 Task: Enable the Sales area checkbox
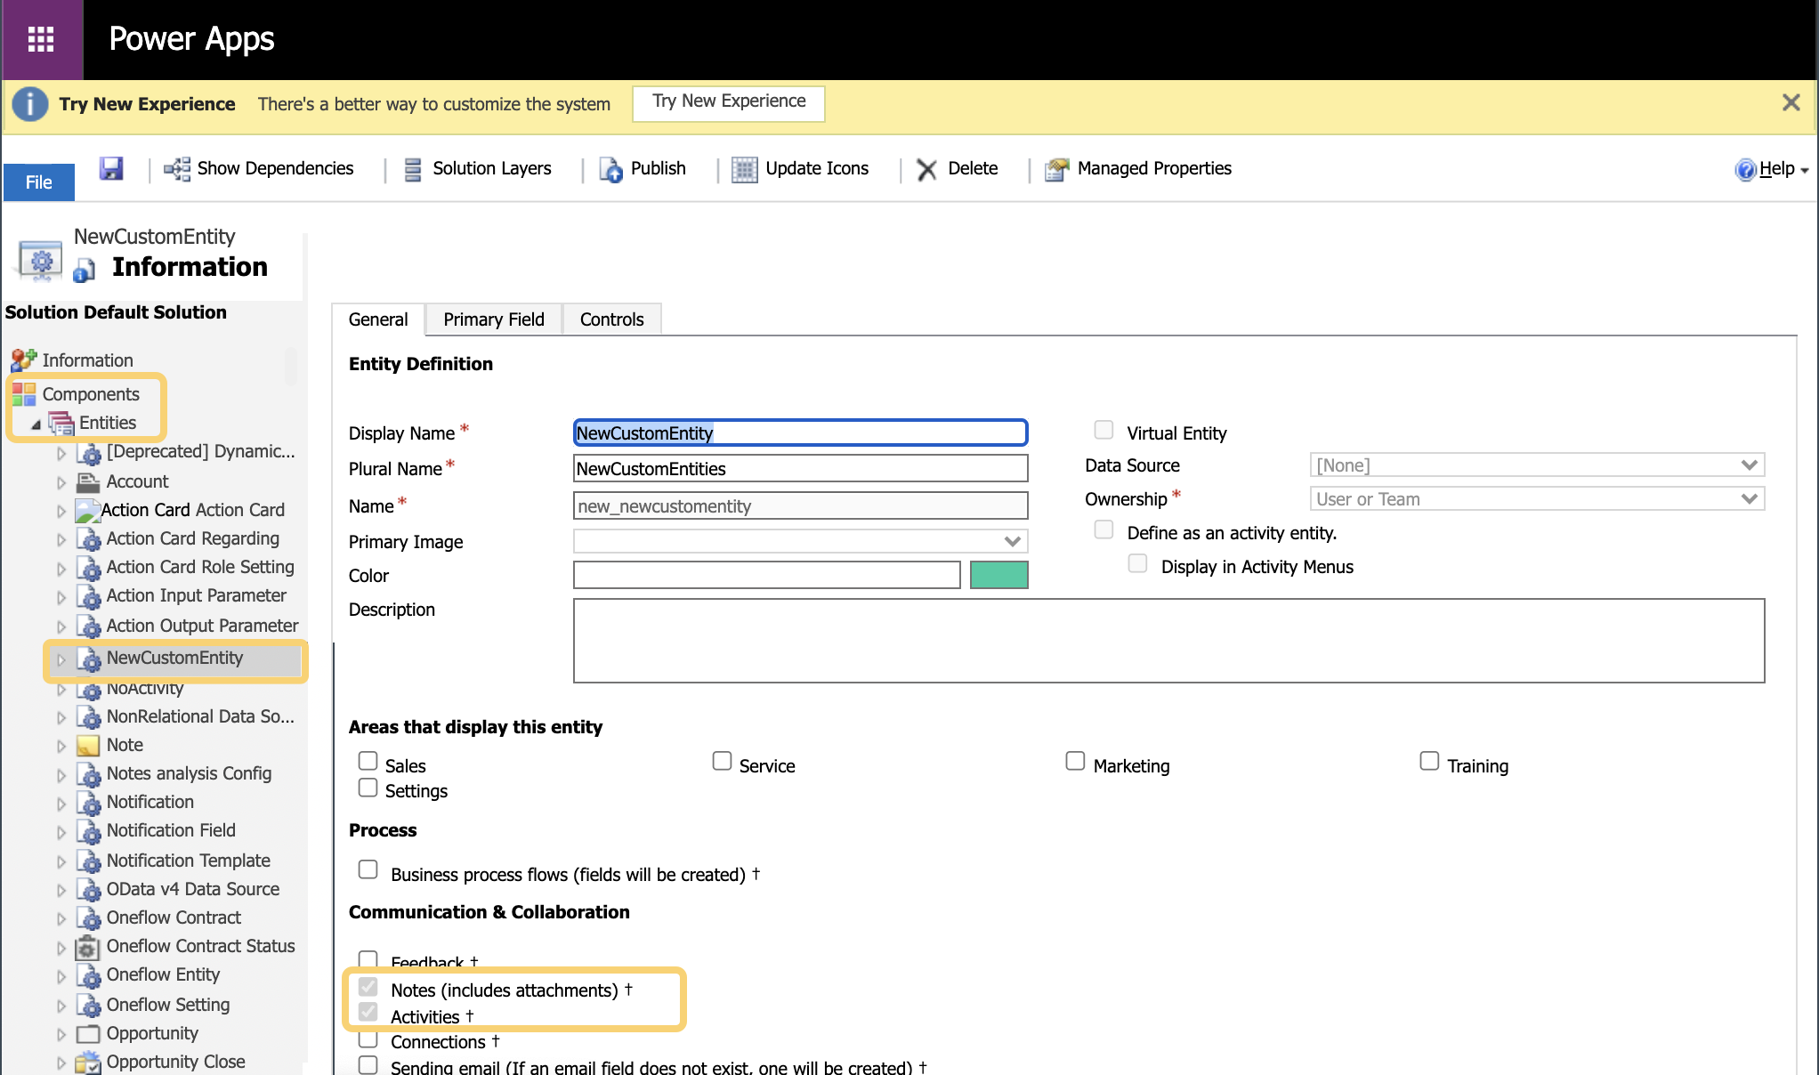pos(368,761)
